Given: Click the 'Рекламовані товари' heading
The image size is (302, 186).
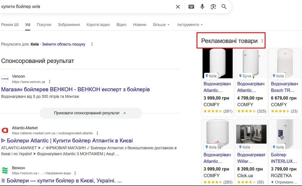Looking at the screenshot, I should [x=229, y=41].
